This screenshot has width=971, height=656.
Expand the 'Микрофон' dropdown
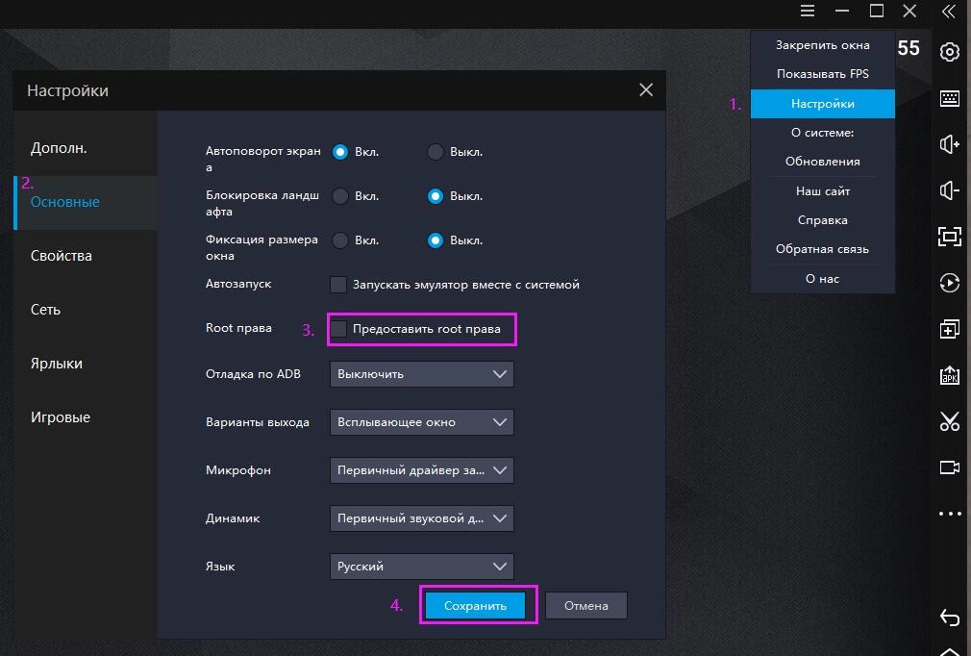pos(421,470)
